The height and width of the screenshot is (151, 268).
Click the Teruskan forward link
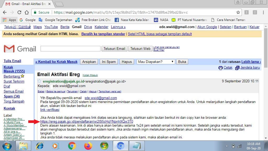72,91
